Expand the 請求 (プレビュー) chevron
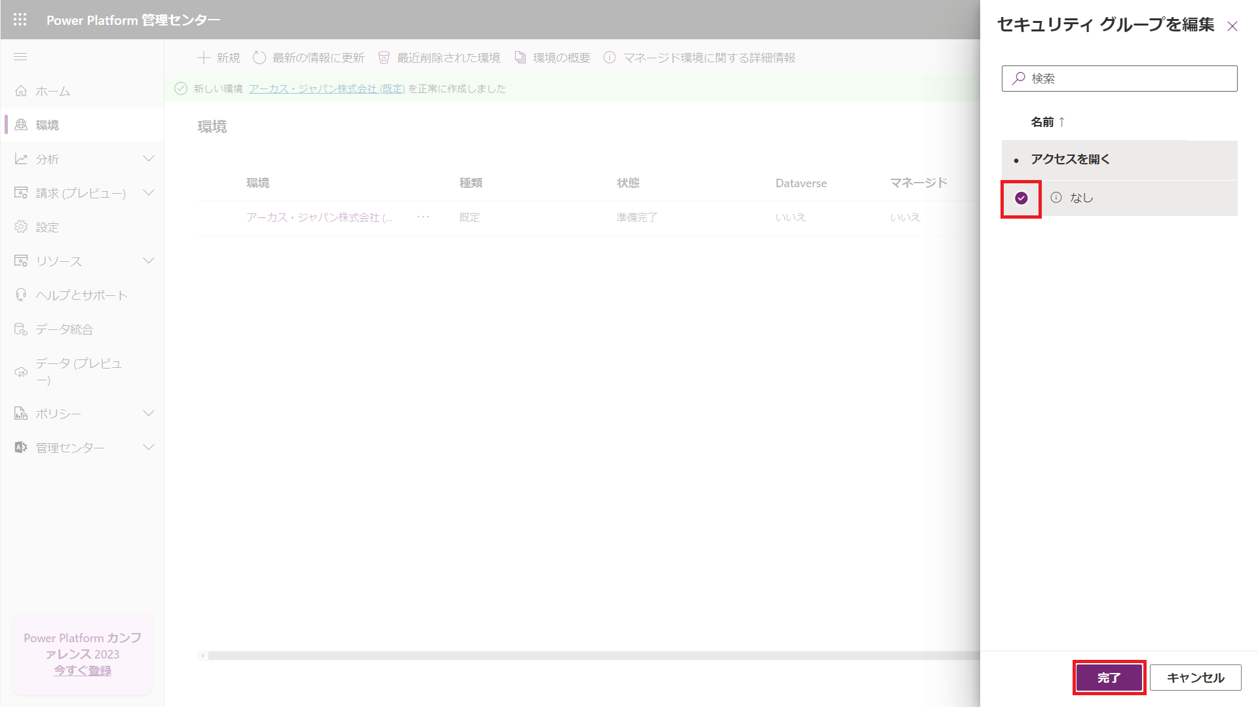This screenshot has height=707, width=1258. click(149, 192)
